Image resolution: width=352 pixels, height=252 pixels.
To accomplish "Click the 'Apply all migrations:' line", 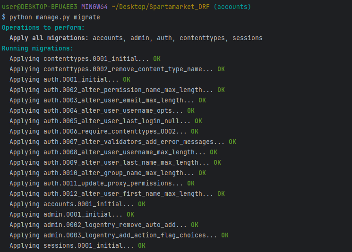I will click(x=136, y=38).
